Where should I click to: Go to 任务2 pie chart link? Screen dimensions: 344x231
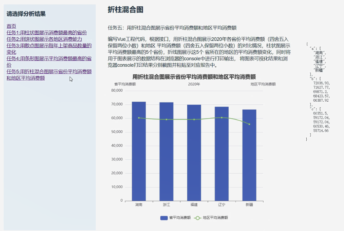point(44,39)
